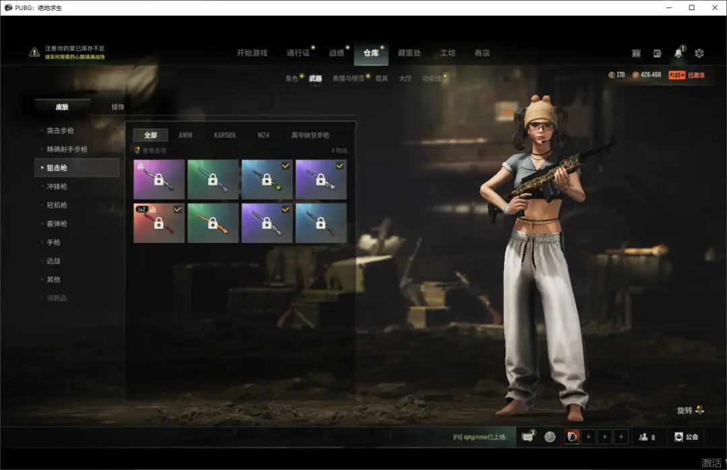
Task: Switch to the 战绩 tab
Action: 337,53
